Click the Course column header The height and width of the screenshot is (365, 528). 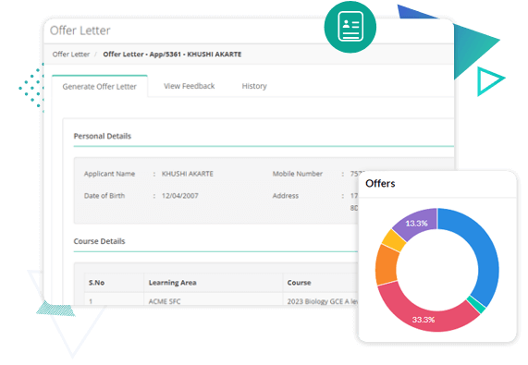click(299, 283)
